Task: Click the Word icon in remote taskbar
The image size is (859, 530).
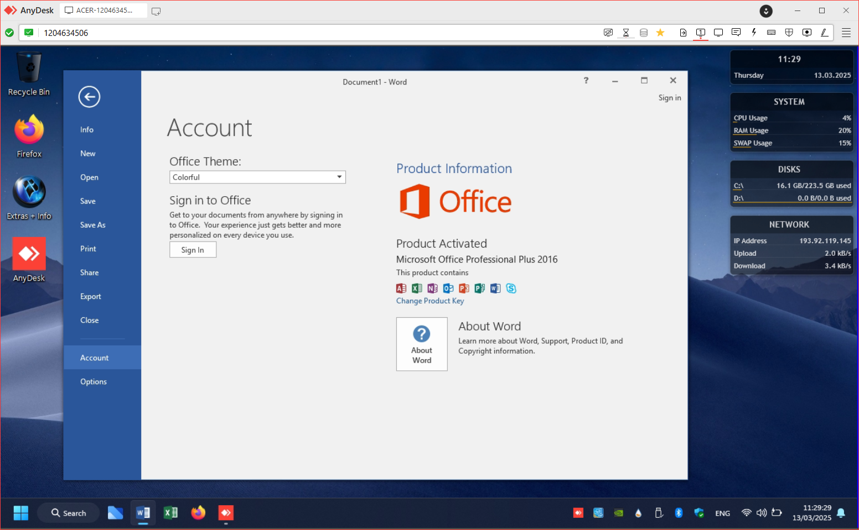Action: 143,513
